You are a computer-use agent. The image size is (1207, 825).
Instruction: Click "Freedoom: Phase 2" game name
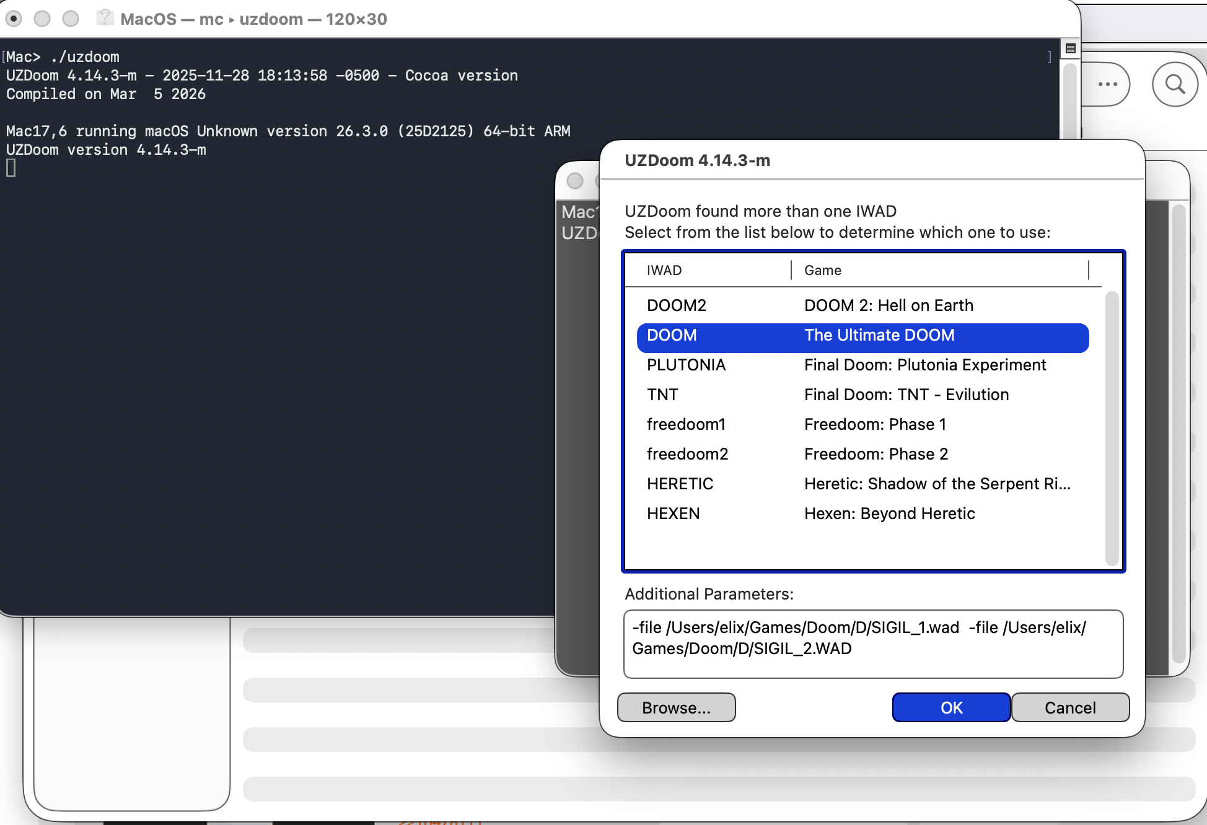[876, 454]
